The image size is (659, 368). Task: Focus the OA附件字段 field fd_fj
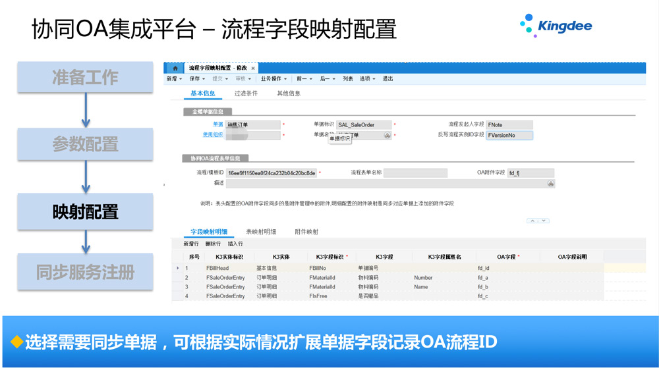(x=530, y=173)
